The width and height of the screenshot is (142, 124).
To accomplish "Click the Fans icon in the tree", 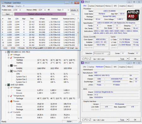I will click(11, 66).
